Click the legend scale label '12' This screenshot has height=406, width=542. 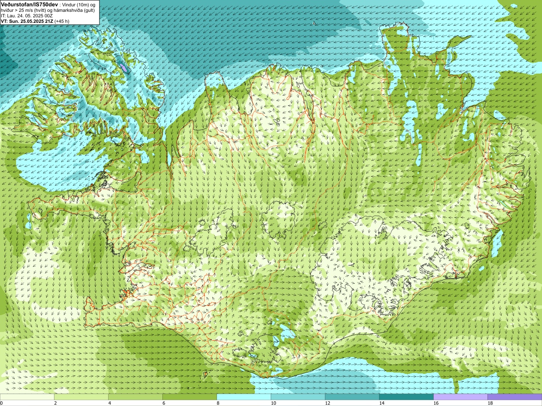click(327, 403)
